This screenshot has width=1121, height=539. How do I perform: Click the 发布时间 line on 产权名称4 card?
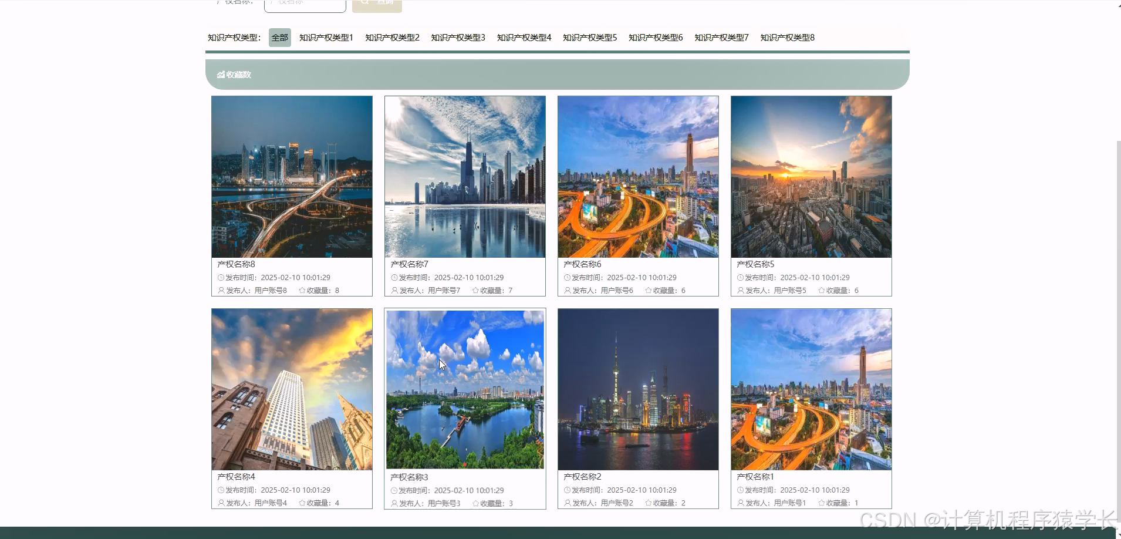274,490
